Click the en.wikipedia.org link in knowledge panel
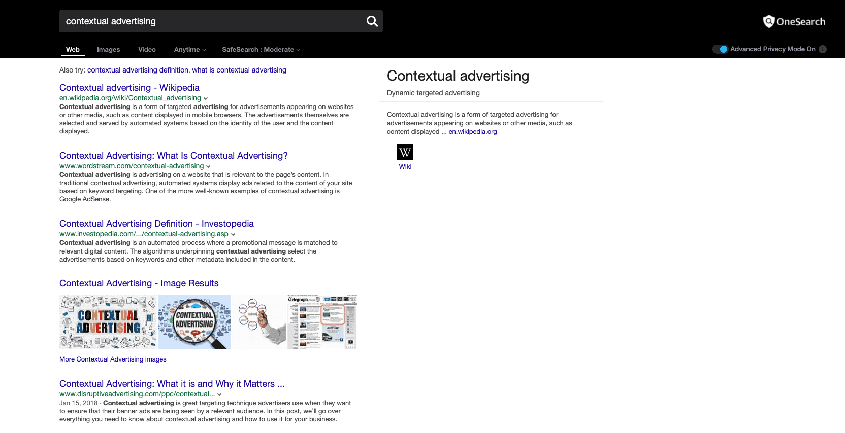The height and width of the screenshot is (433, 845). (473, 132)
